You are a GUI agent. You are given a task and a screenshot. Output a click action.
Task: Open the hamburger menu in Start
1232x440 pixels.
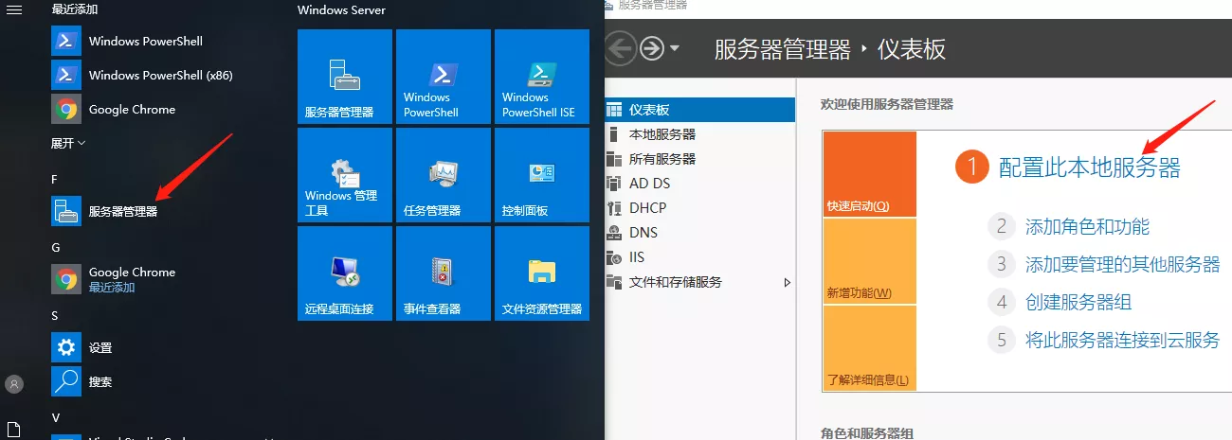[14, 9]
